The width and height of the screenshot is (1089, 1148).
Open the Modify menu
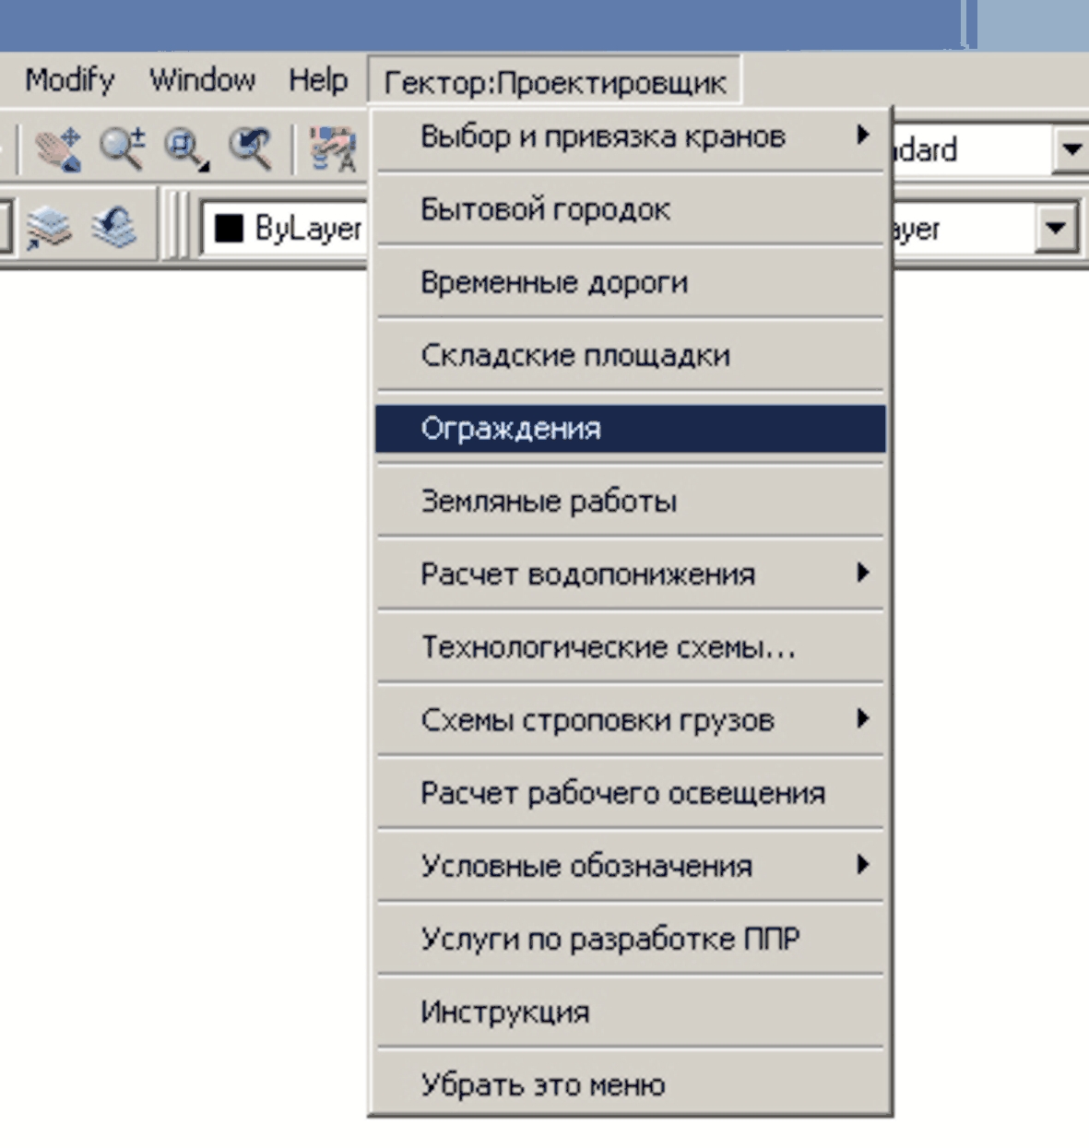(x=69, y=80)
